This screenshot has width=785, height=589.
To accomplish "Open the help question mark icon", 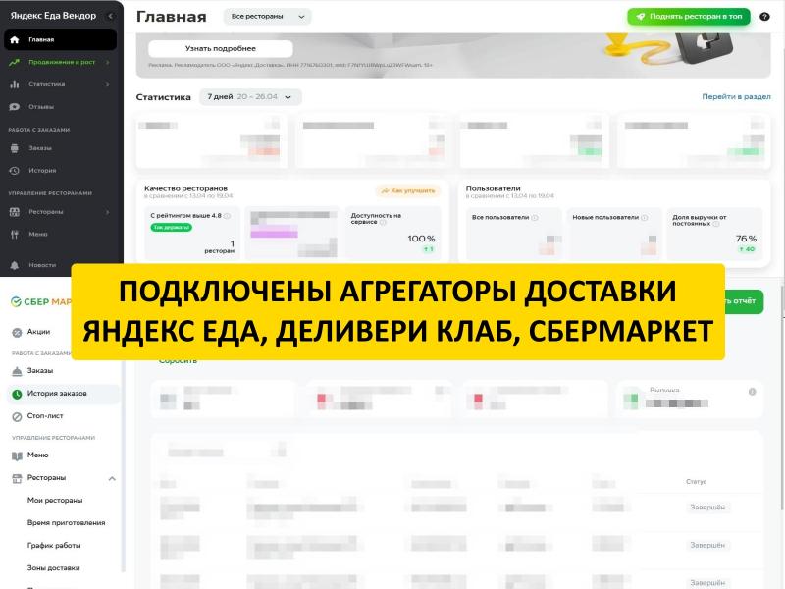I will (764, 16).
